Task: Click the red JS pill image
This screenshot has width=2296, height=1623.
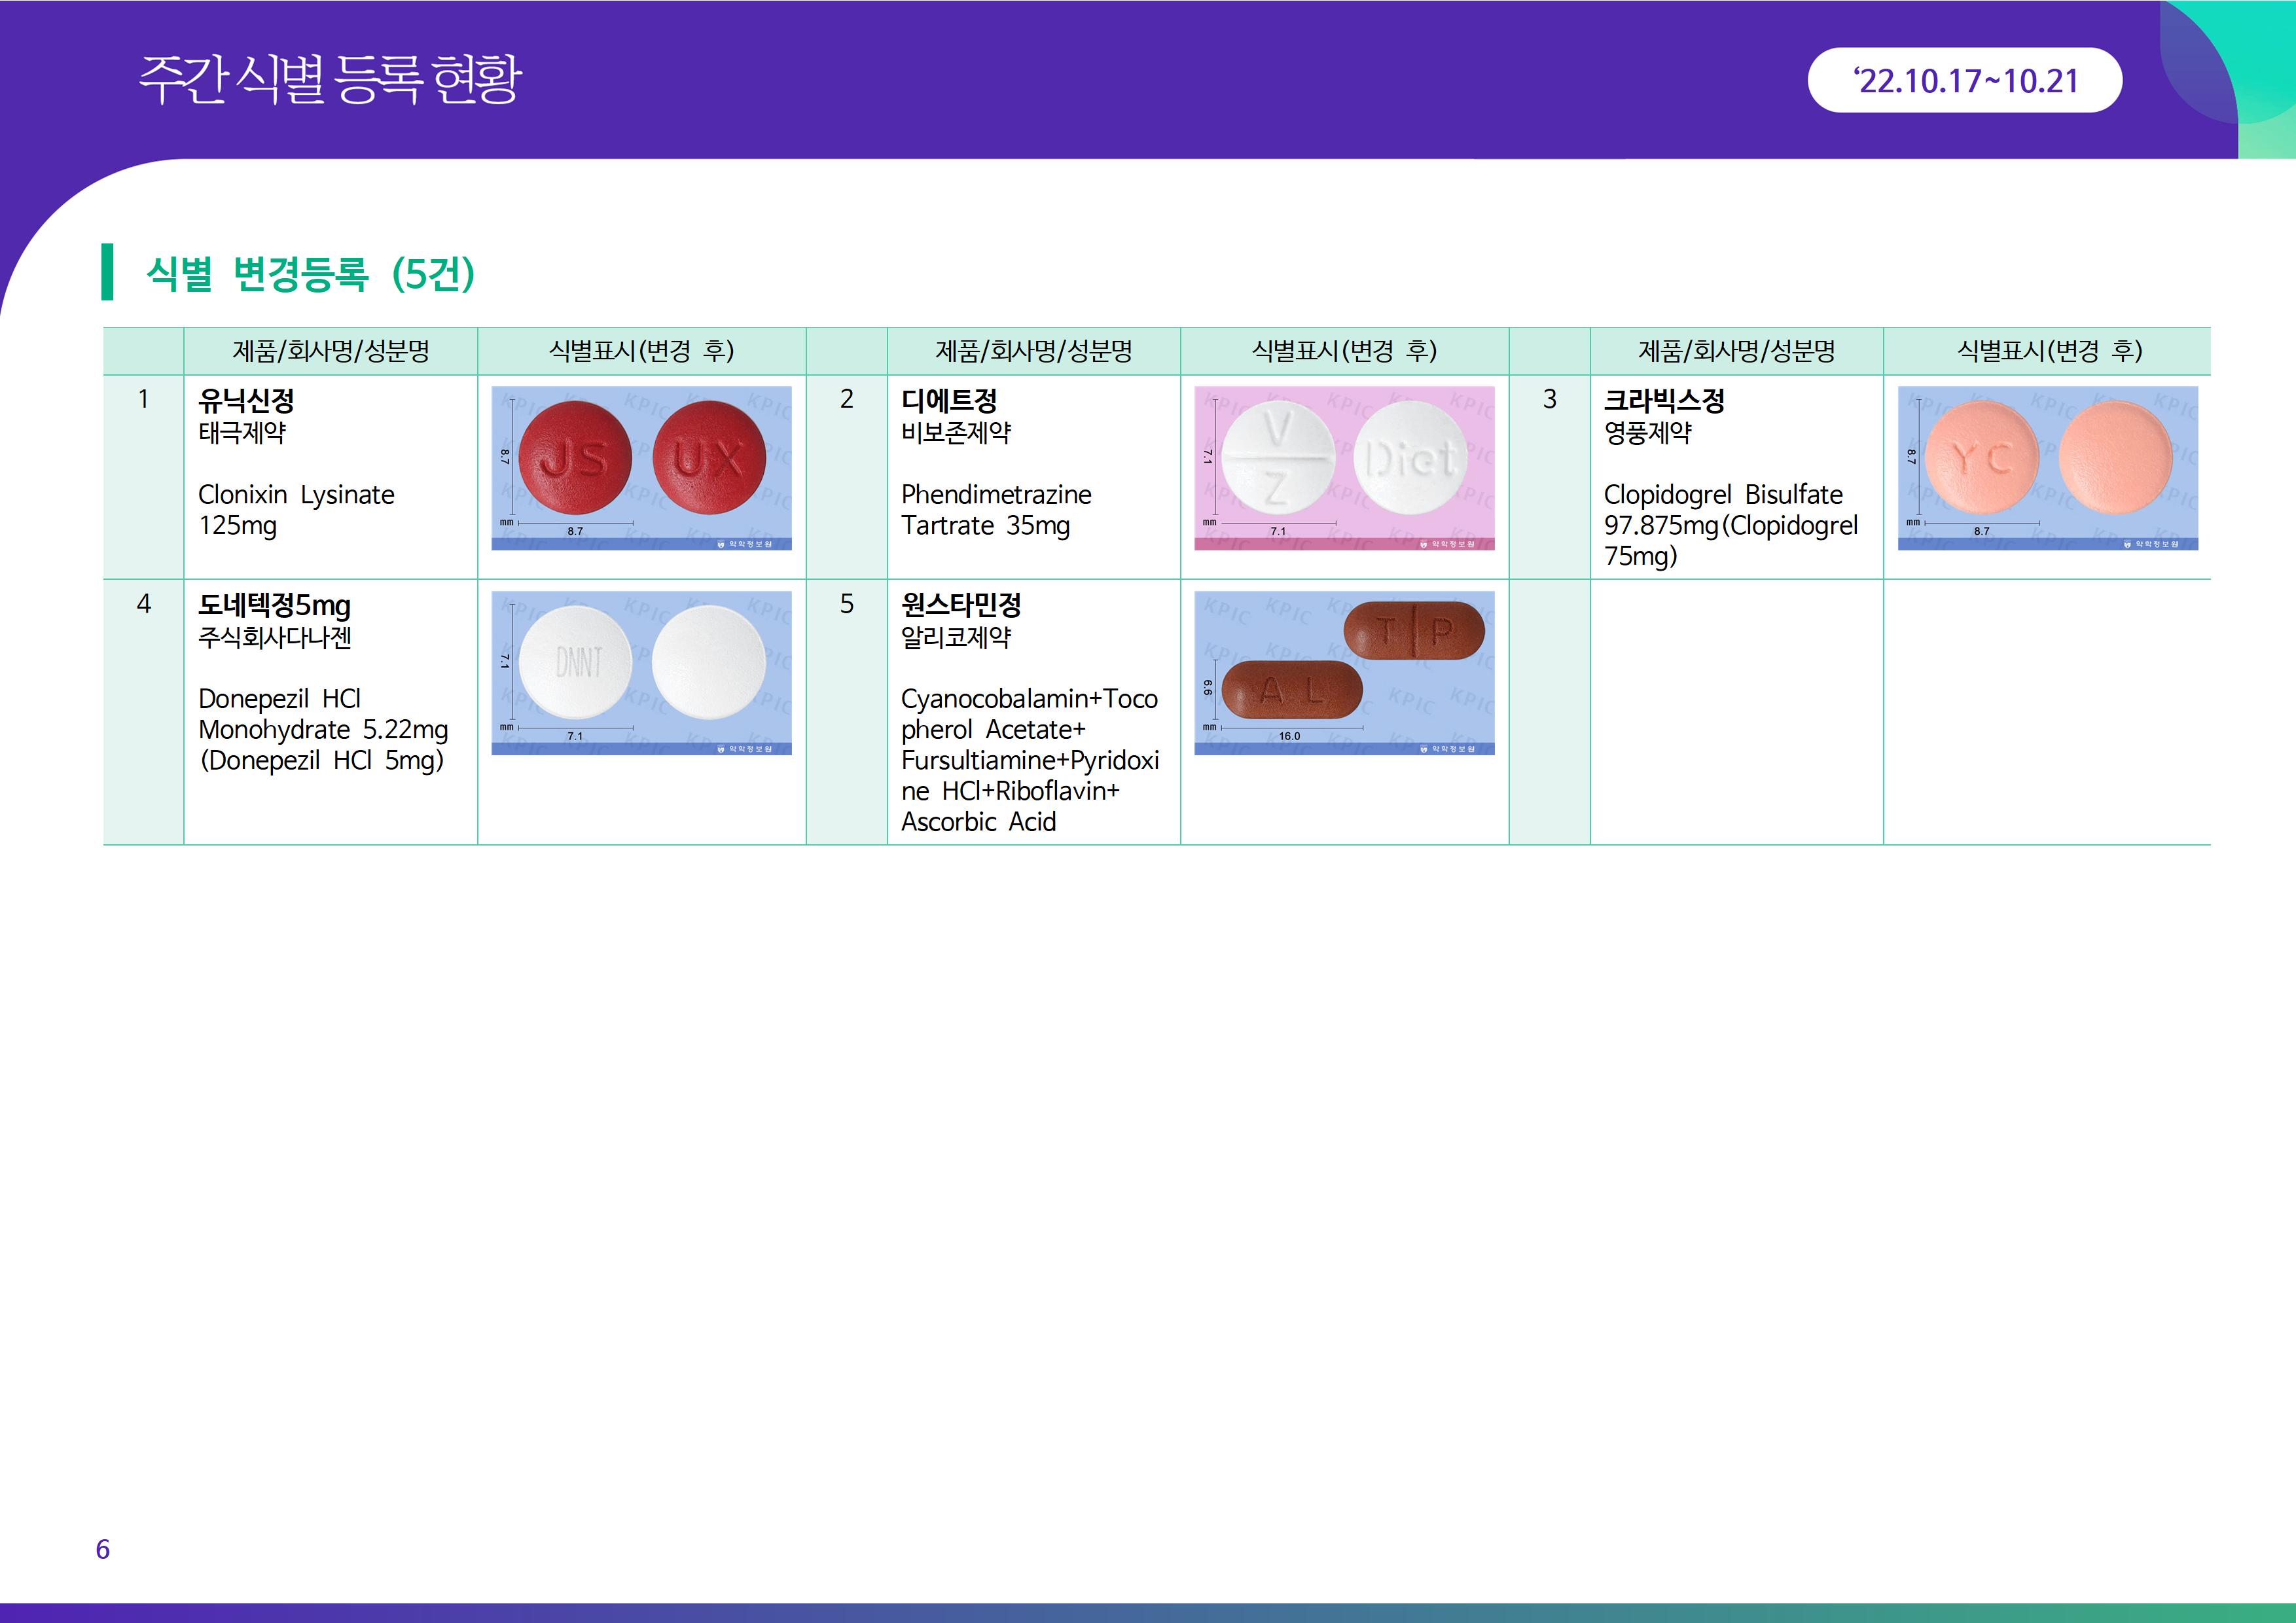Action: point(575,458)
